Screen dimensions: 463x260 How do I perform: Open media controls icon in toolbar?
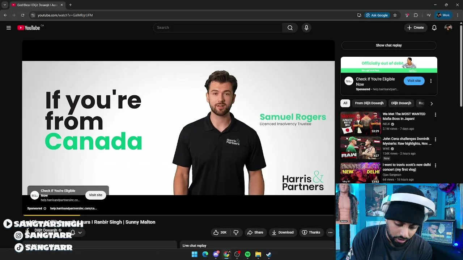(x=429, y=15)
